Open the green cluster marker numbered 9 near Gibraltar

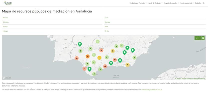(x=94, y=74)
